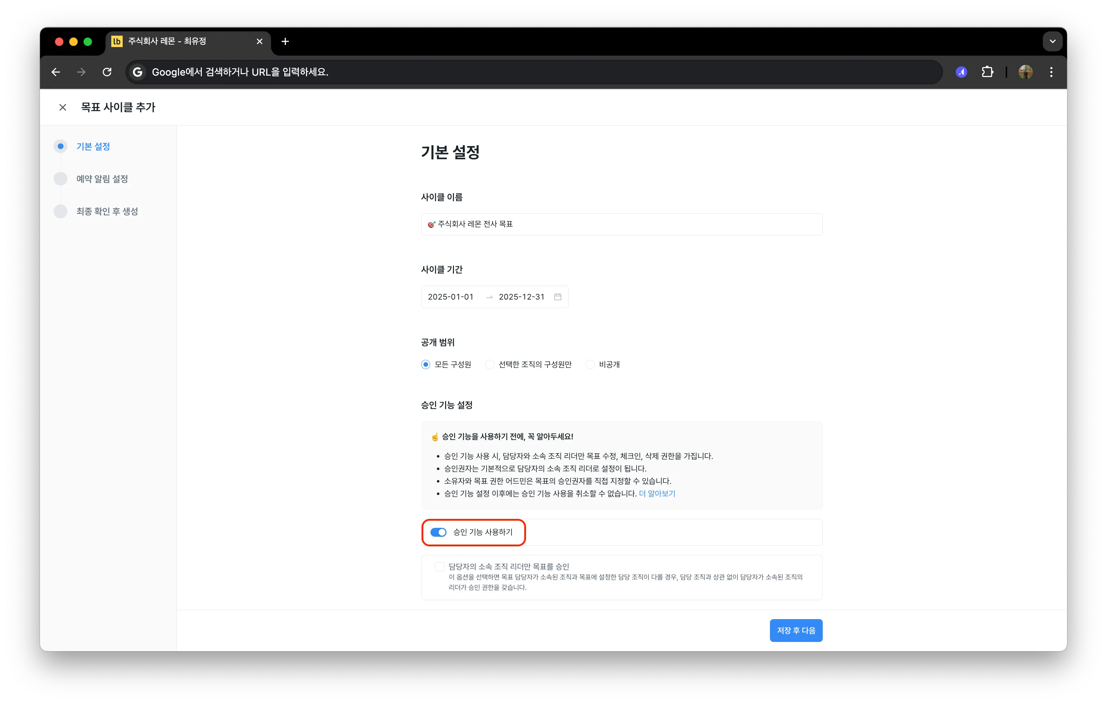The image size is (1107, 704).
Task: Reload the page with refresh icon
Action: (x=107, y=72)
